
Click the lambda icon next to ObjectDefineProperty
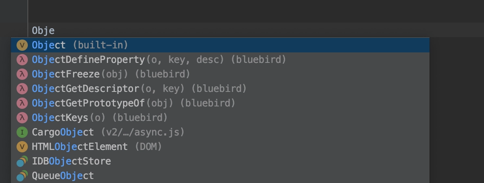pos(22,59)
